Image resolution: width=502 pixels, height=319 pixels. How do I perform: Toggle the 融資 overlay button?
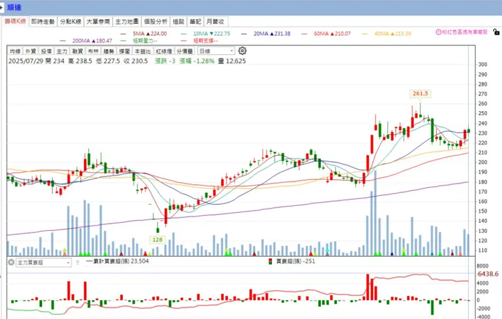tap(78, 51)
